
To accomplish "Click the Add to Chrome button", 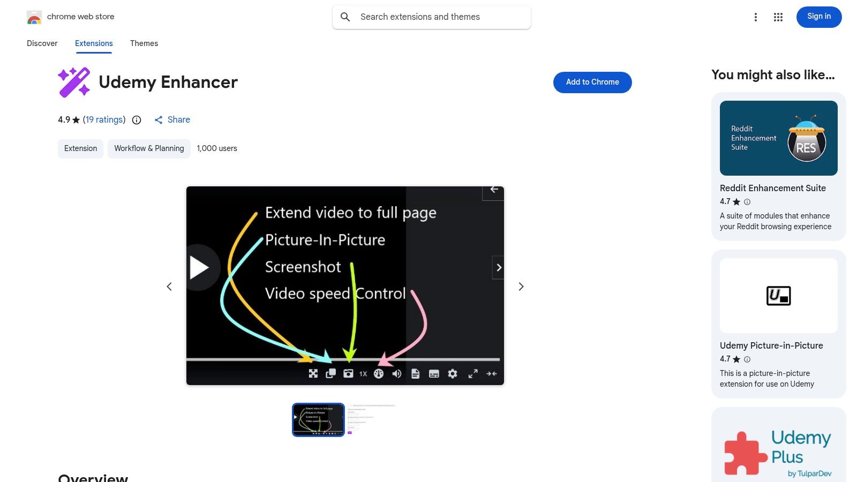I will (592, 82).
